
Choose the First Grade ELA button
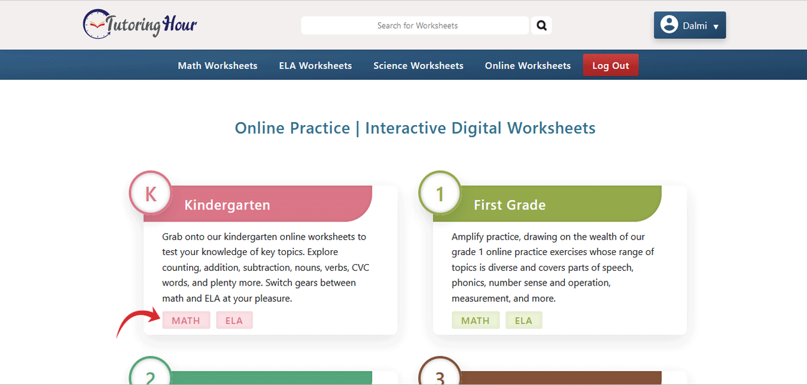523,320
